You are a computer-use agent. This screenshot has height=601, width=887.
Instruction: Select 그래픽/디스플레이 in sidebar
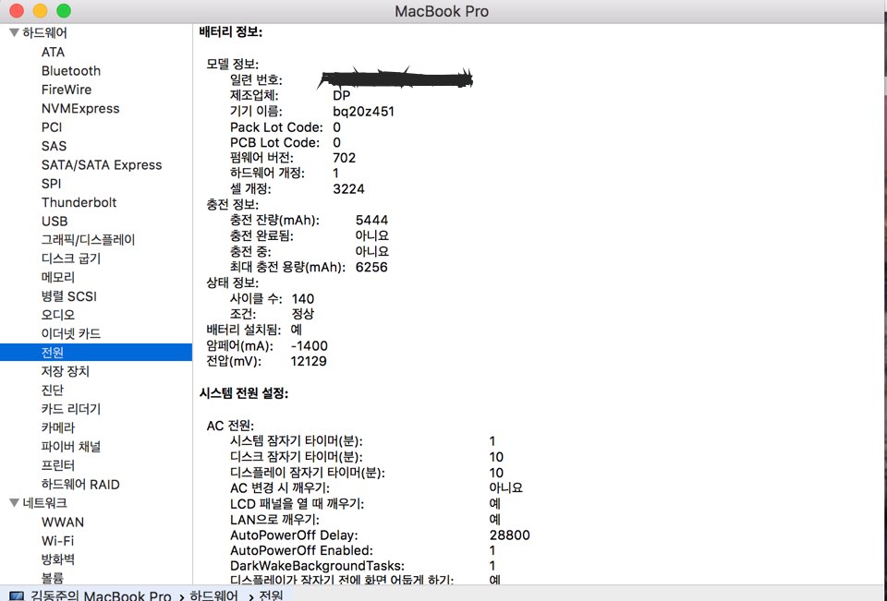coord(88,240)
